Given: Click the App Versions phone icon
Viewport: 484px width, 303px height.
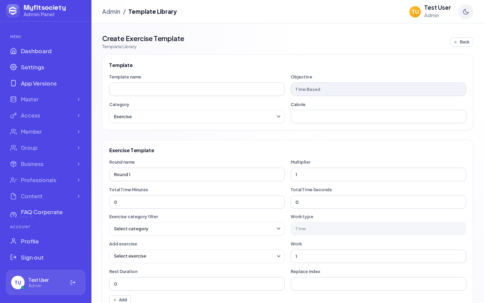Looking at the screenshot, I should point(13,83).
